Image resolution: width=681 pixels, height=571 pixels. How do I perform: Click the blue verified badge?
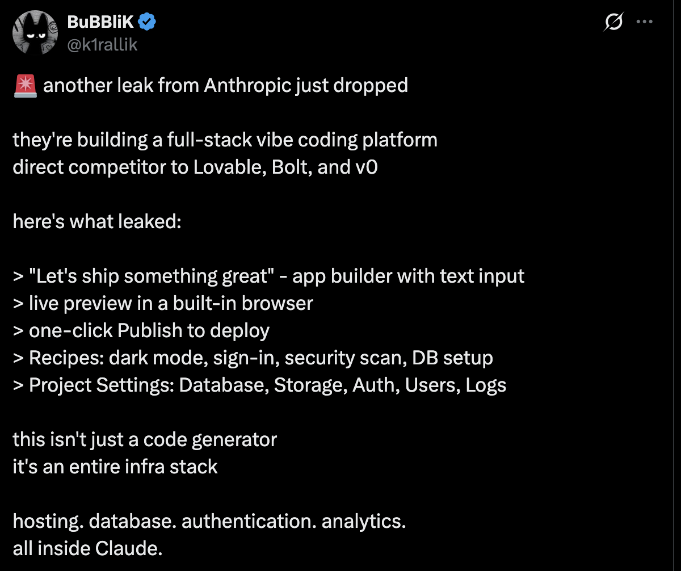coord(149,22)
